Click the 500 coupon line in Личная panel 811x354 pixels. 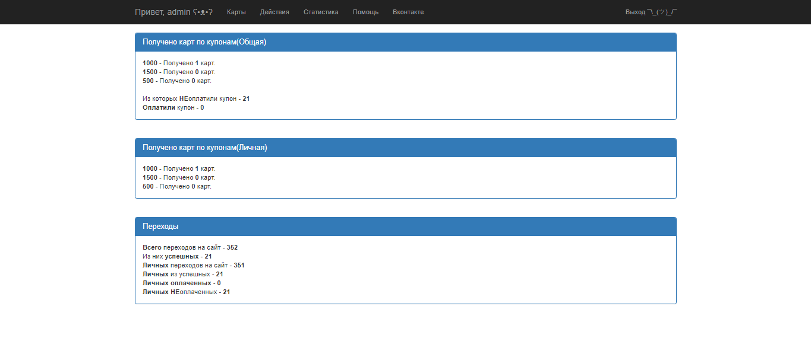click(x=177, y=186)
